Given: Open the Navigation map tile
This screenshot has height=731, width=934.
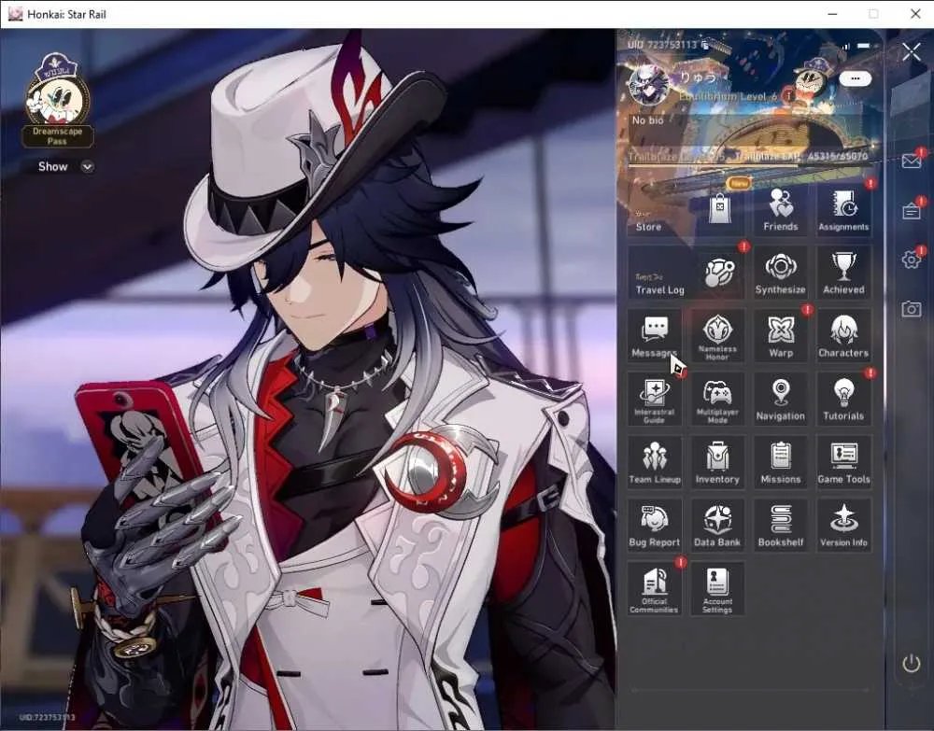Looking at the screenshot, I should coord(780,400).
